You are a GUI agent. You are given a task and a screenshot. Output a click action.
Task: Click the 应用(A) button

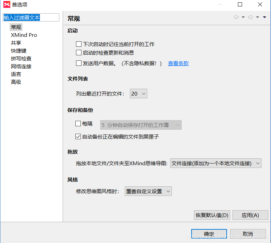tap(250, 215)
